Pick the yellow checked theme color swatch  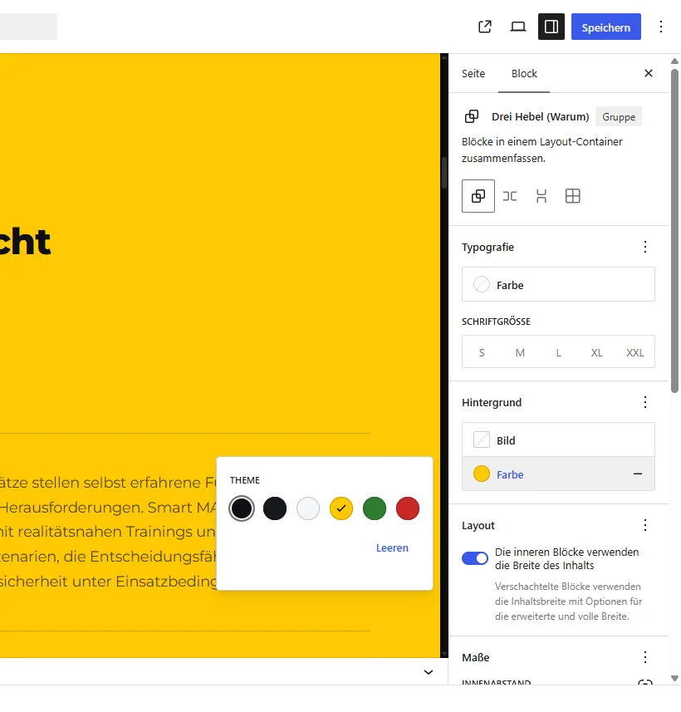click(341, 508)
